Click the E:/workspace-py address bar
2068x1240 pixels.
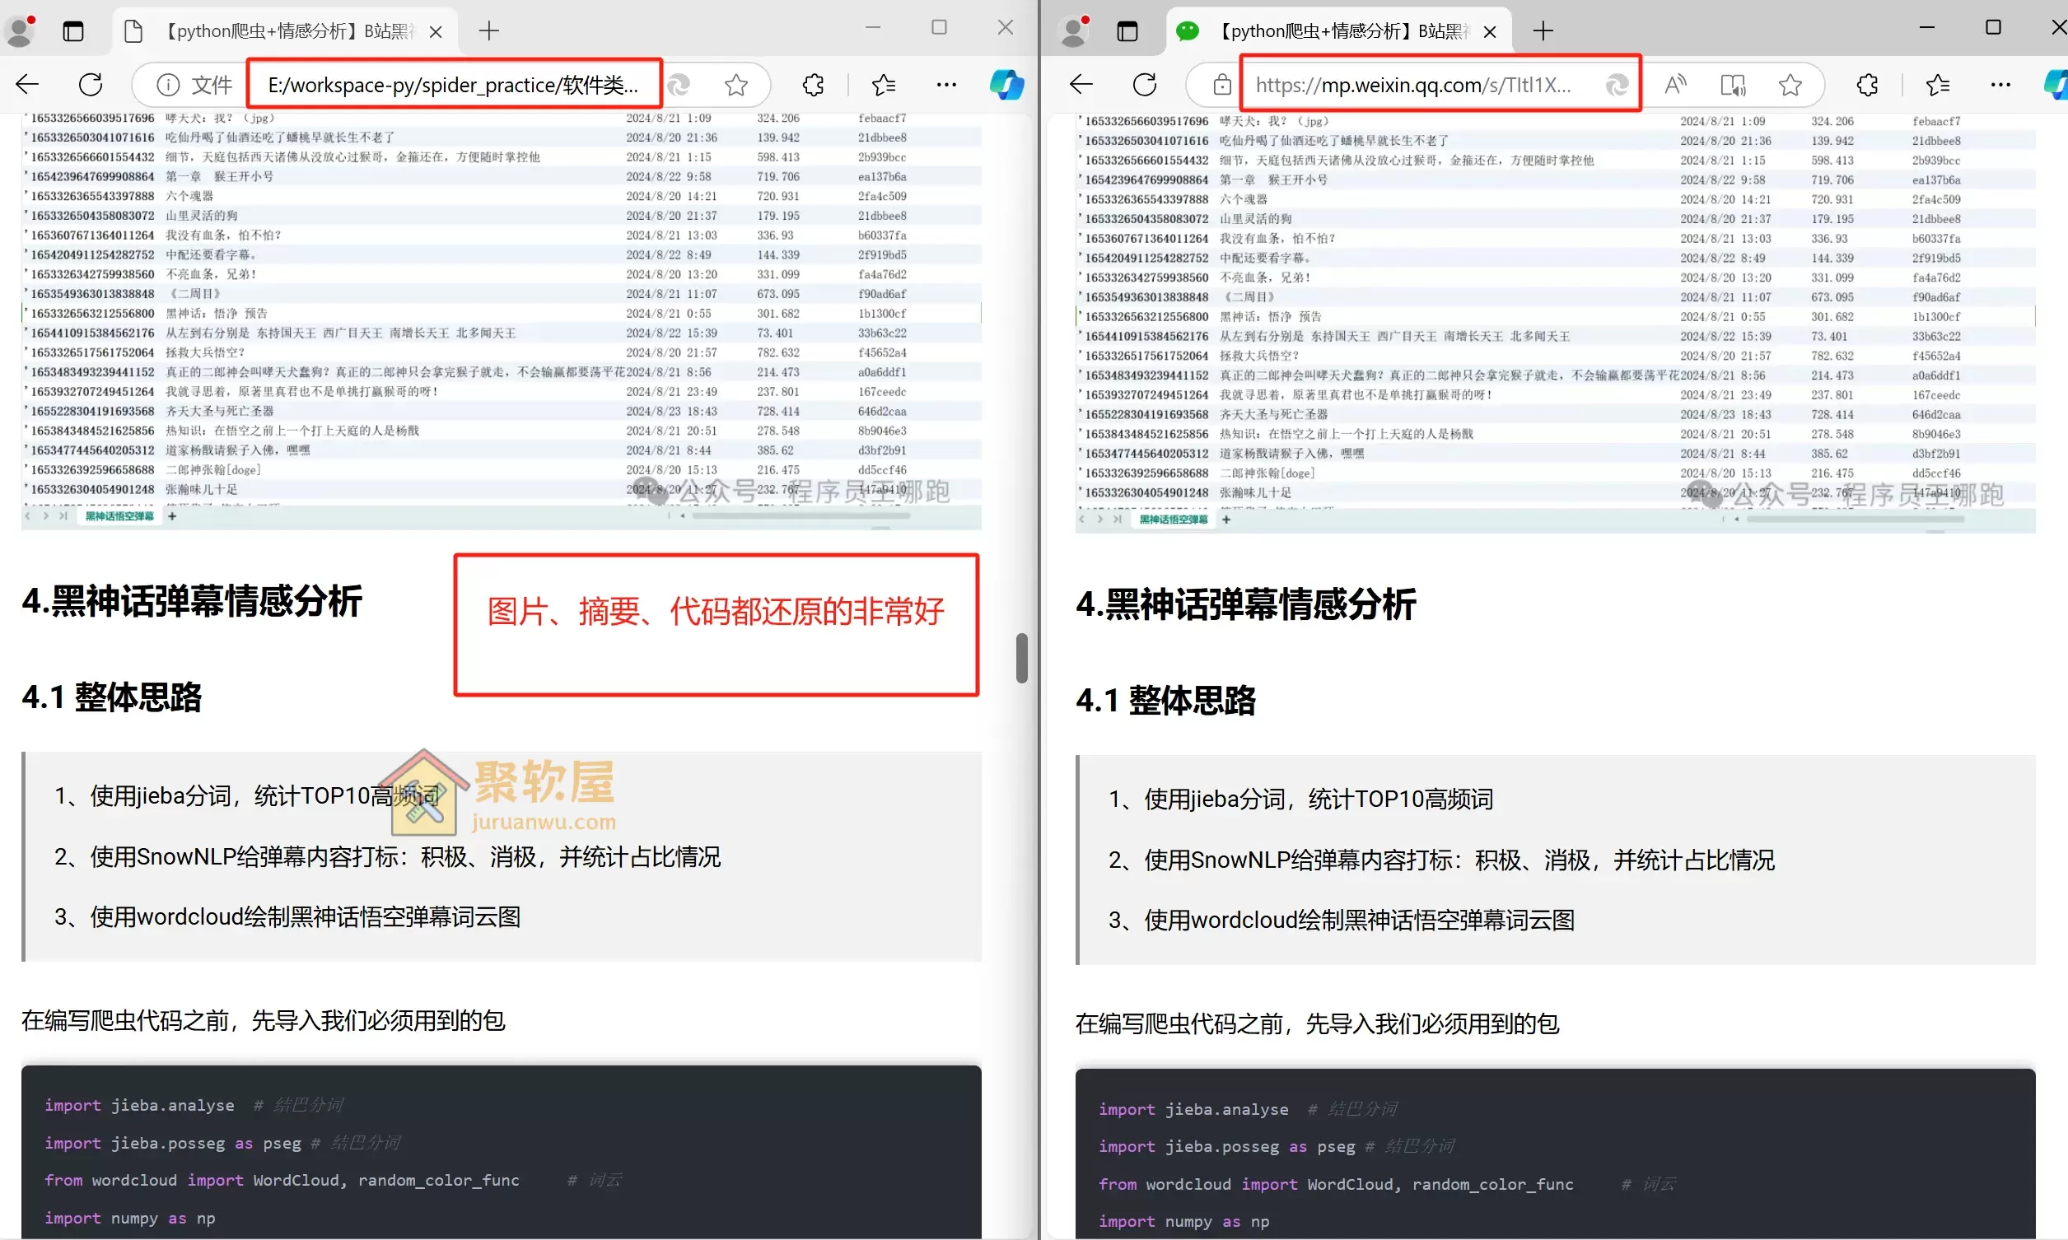(x=455, y=83)
